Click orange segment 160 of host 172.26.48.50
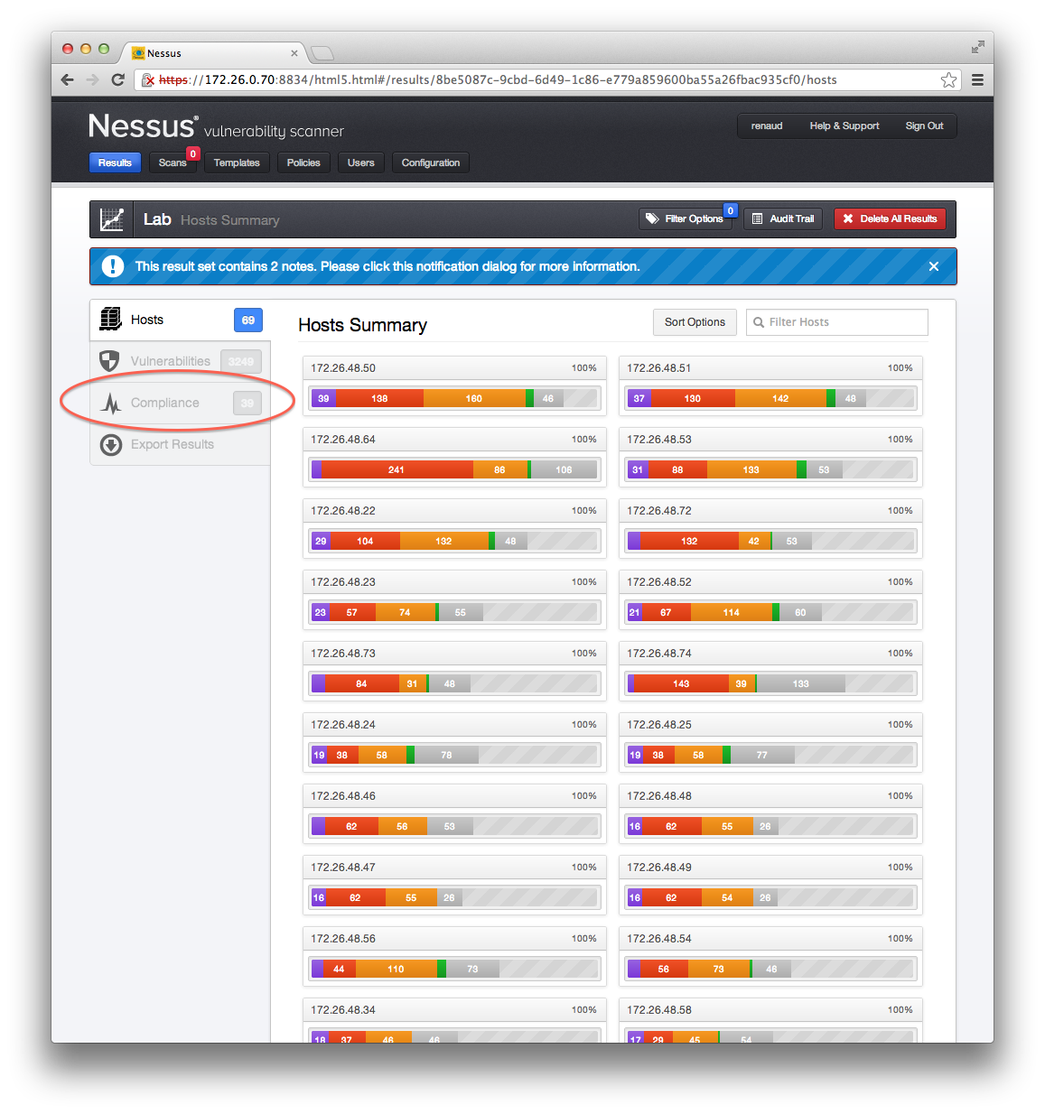 coord(474,398)
